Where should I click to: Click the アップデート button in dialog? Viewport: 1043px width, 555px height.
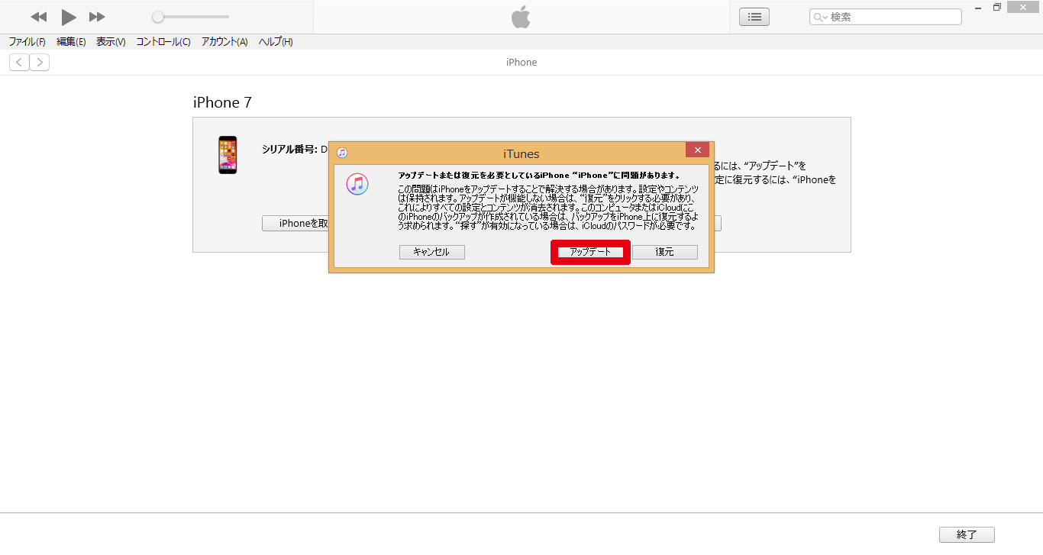[x=590, y=252]
